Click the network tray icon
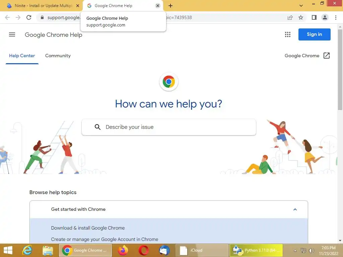This screenshot has width=343, height=257. [303, 250]
